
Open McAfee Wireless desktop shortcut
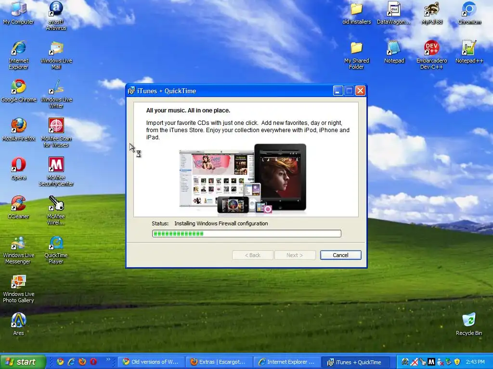coord(56,210)
